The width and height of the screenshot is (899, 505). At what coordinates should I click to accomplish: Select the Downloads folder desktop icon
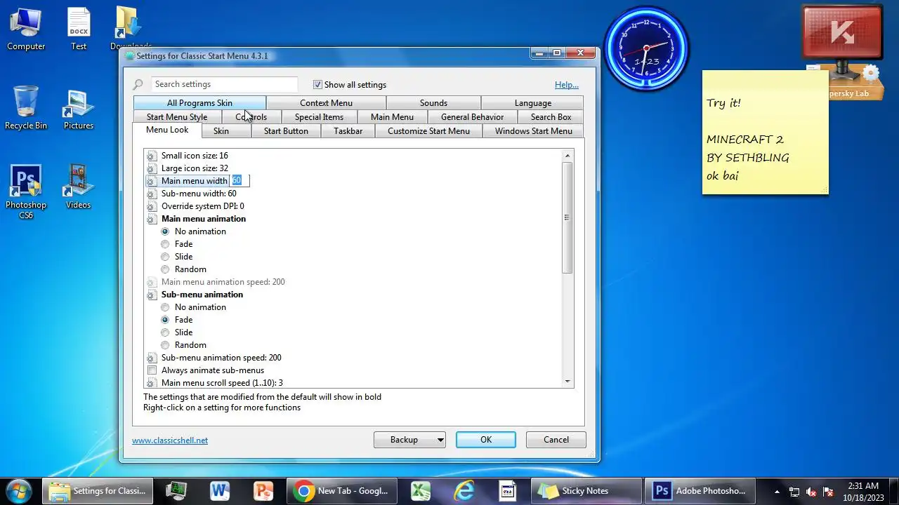click(x=131, y=28)
